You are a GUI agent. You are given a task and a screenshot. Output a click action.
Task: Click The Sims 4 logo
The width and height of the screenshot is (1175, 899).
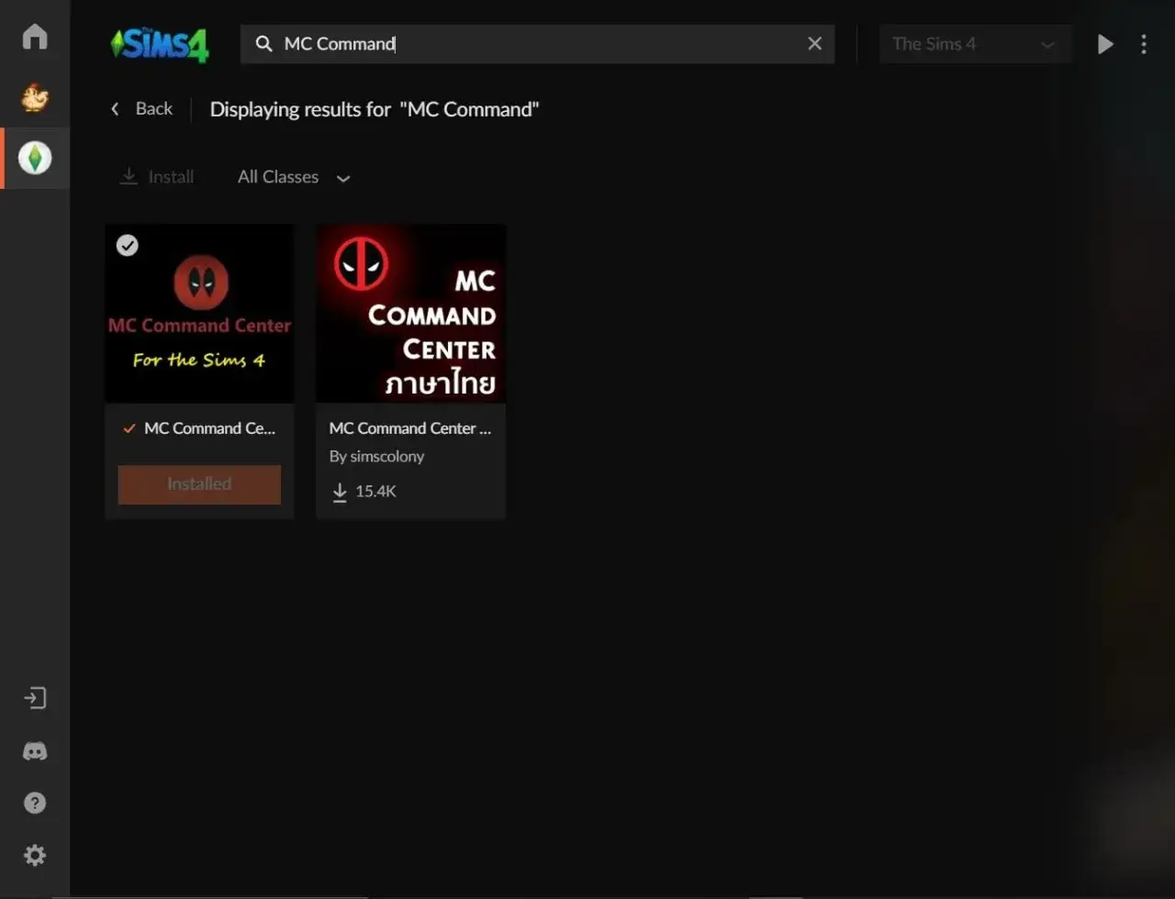[x=160, y=44]
